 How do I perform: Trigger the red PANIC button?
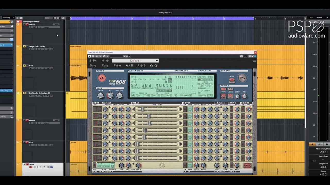coord(247,165)
